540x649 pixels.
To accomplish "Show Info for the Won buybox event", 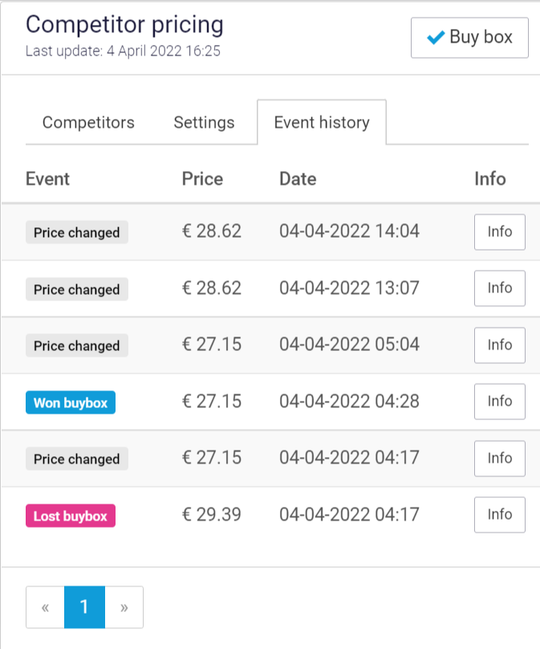I will click(x=499, y=402).
